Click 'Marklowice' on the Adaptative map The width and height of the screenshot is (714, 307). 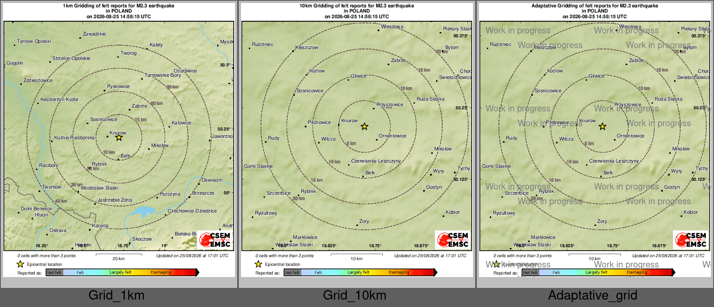[x=543, y=237]
